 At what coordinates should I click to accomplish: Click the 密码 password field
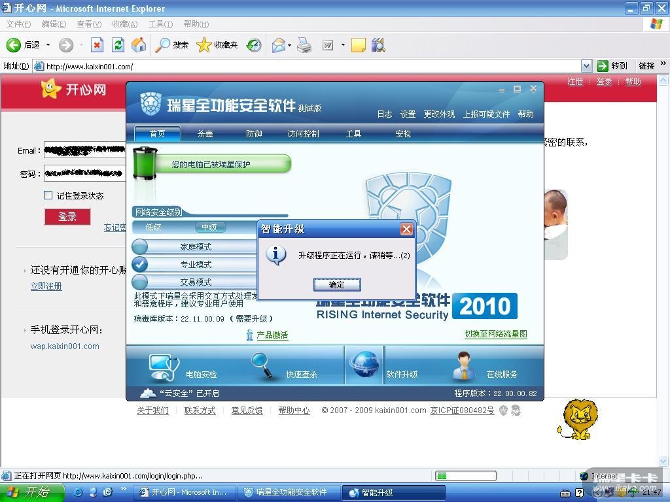click(84, 173)
